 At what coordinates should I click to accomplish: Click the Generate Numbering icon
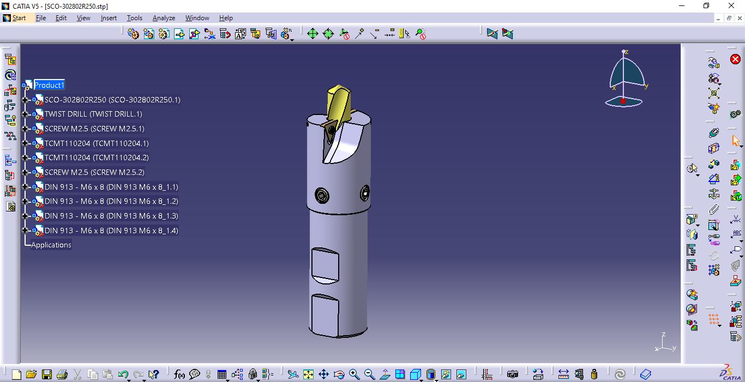click(x=241, y=34)
